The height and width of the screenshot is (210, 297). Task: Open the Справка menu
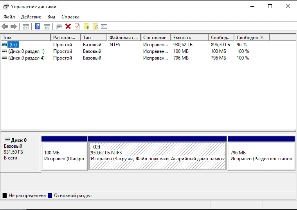70,17
